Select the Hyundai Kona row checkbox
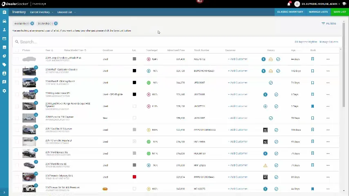The image size is (349, 196). pos(17,94)
